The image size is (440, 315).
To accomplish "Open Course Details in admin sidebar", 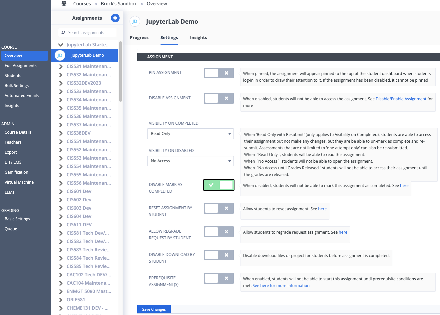I will pyautogui.click(x=18, y=132).
